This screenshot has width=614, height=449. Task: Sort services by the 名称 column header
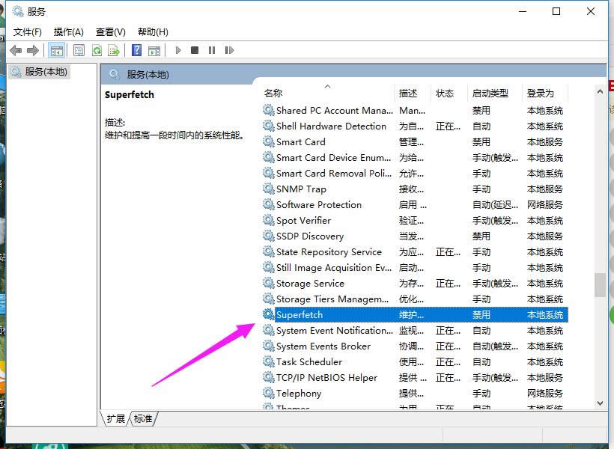tap(274, 93)
